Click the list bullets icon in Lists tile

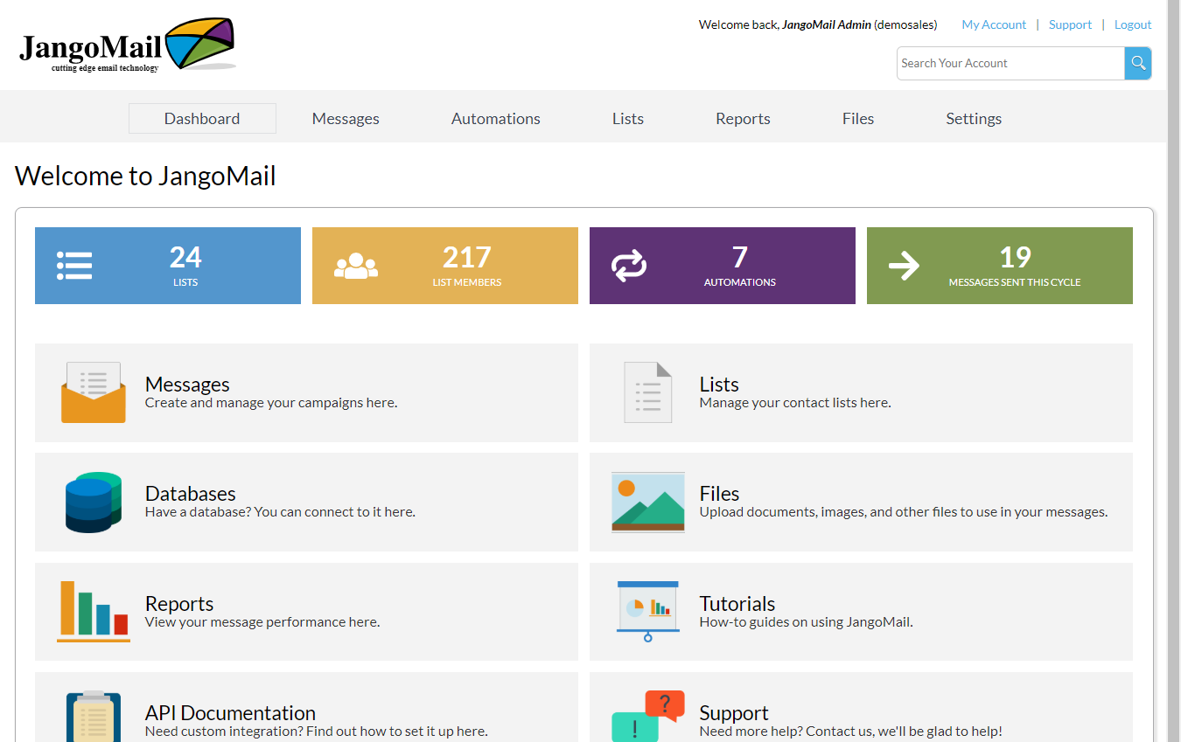[74, 266]
